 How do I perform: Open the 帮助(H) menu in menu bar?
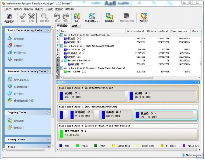point(70,9)
